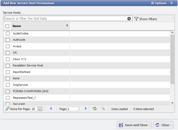Click the Clear button
The image size is (178, 130).
[x=163, y=125]
